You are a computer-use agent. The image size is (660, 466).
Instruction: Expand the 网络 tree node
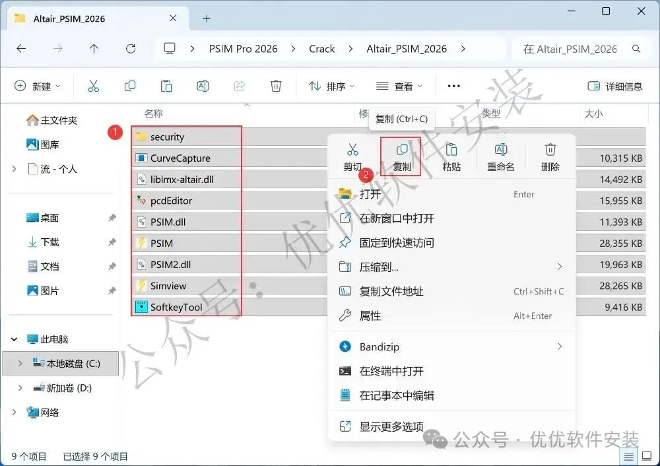pyautogui.click(x=15, y=412)
